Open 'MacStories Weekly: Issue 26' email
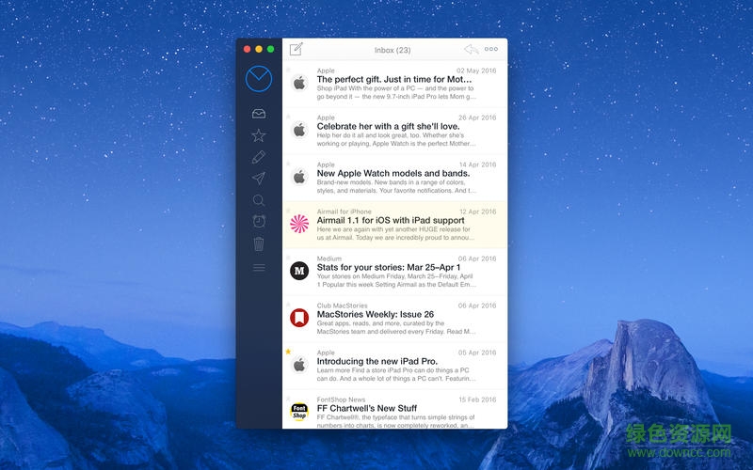The width and height of the screenshot is (753, 470). click(394, 319)
